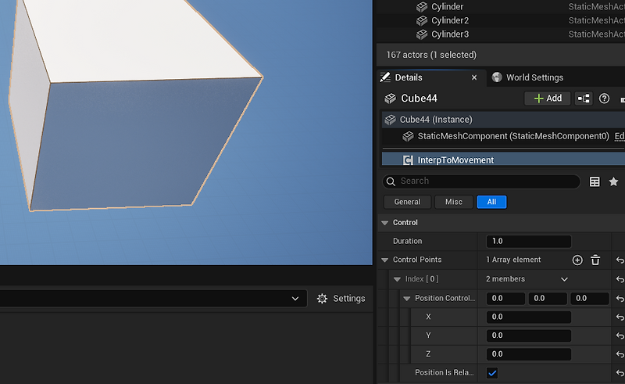The image size is (625, 384).
Task: Select Cube44 (Instance) in component tree
Action: (503, 120)
